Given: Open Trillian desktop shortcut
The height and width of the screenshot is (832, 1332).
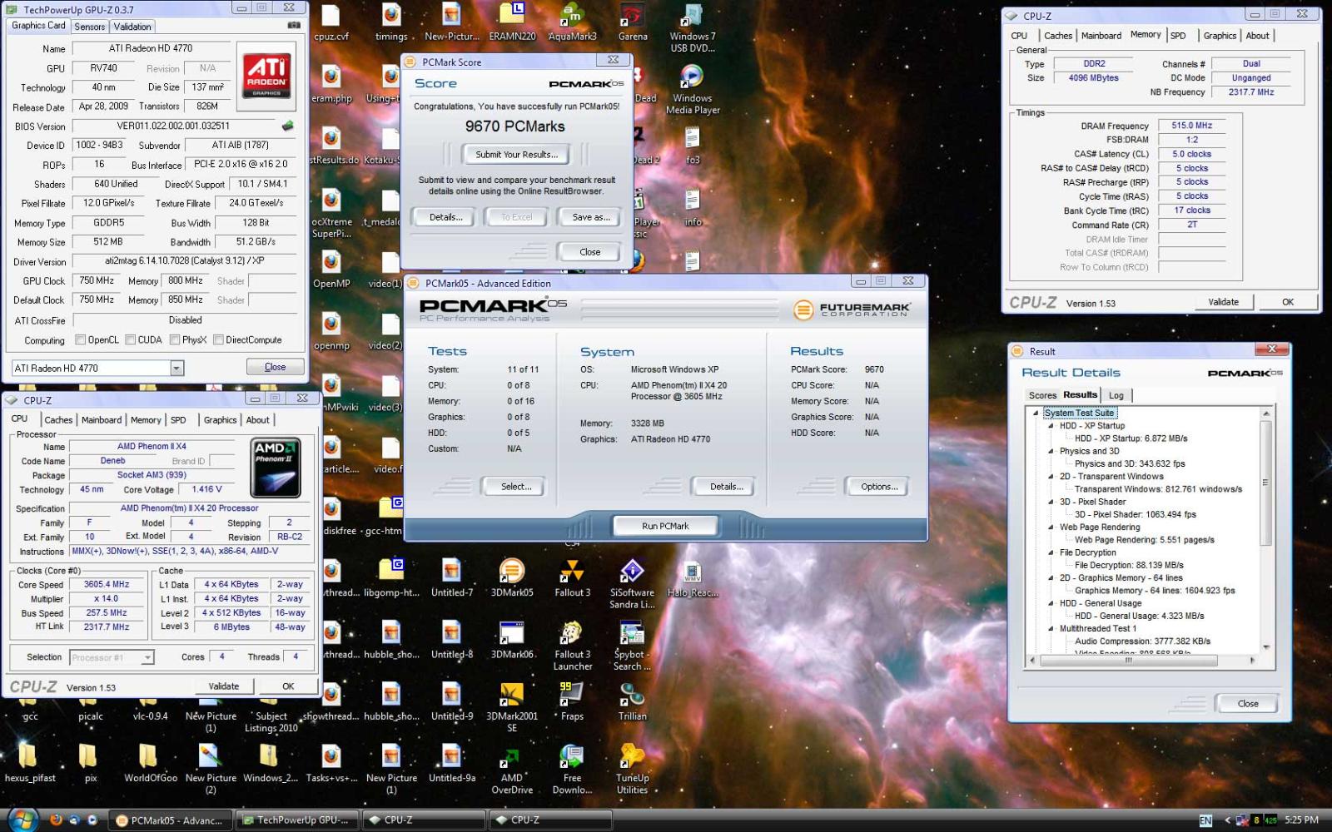Looking at the screenshot, I should [x=633, y=701].
